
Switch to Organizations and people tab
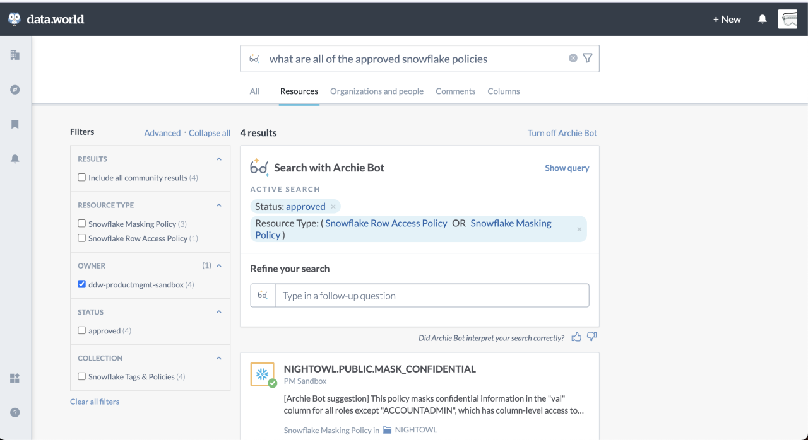click(x=377, y=91)
